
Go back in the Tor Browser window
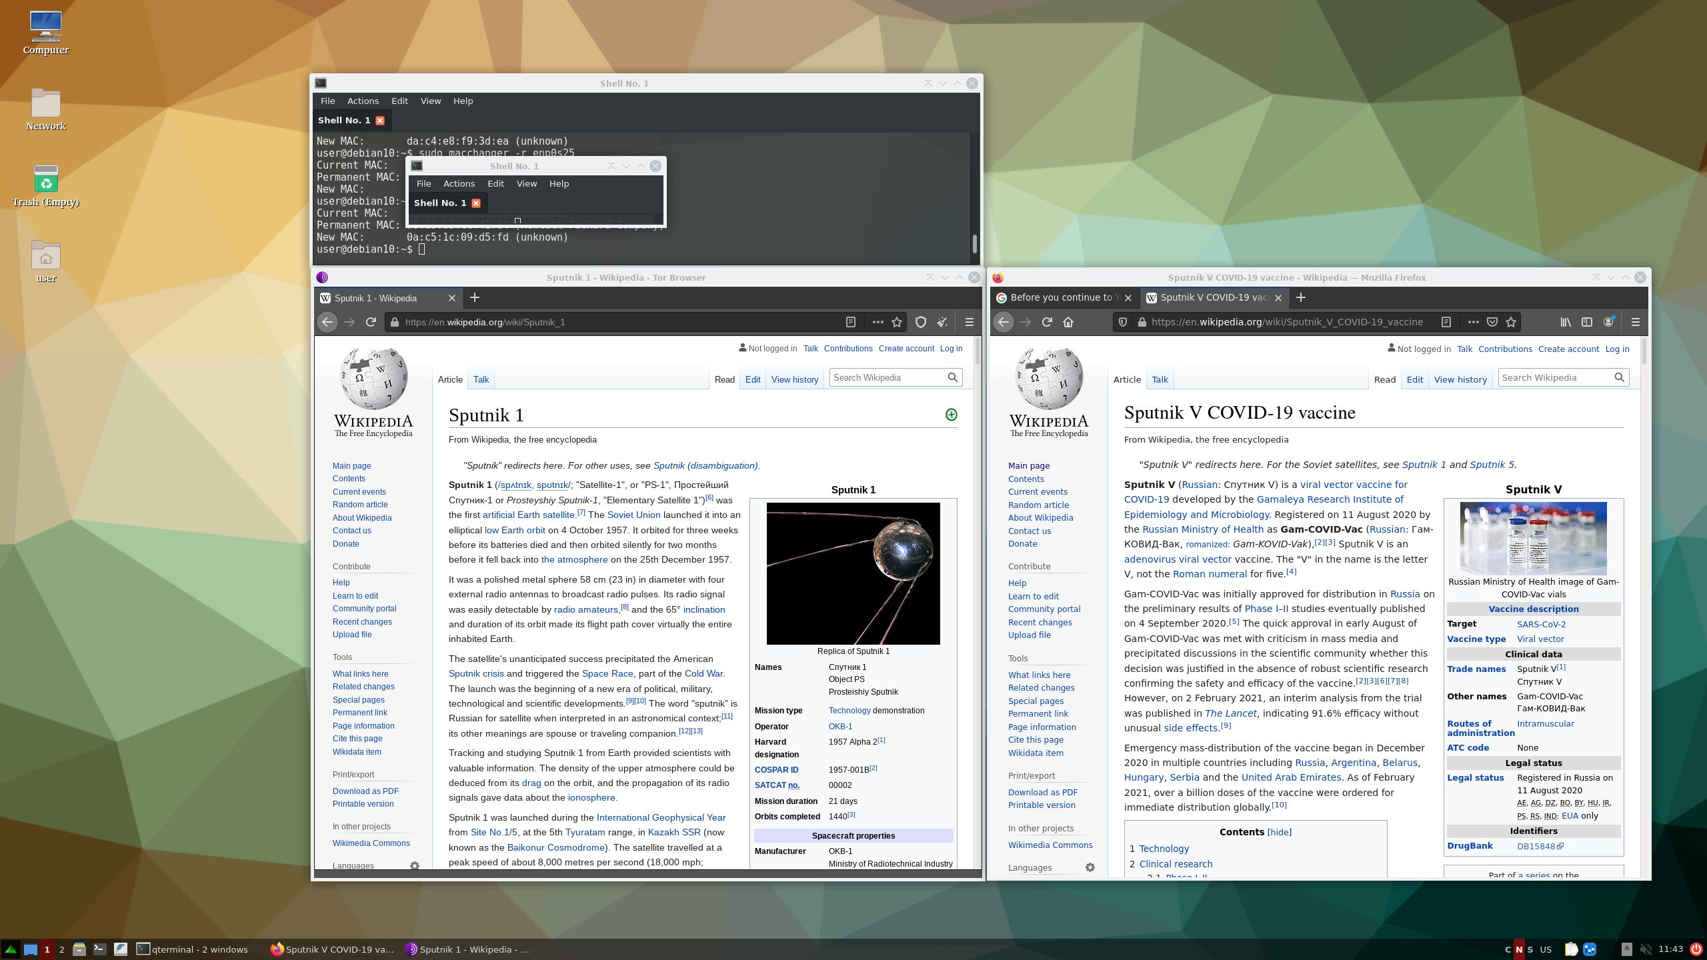click(x=327, y=322)
